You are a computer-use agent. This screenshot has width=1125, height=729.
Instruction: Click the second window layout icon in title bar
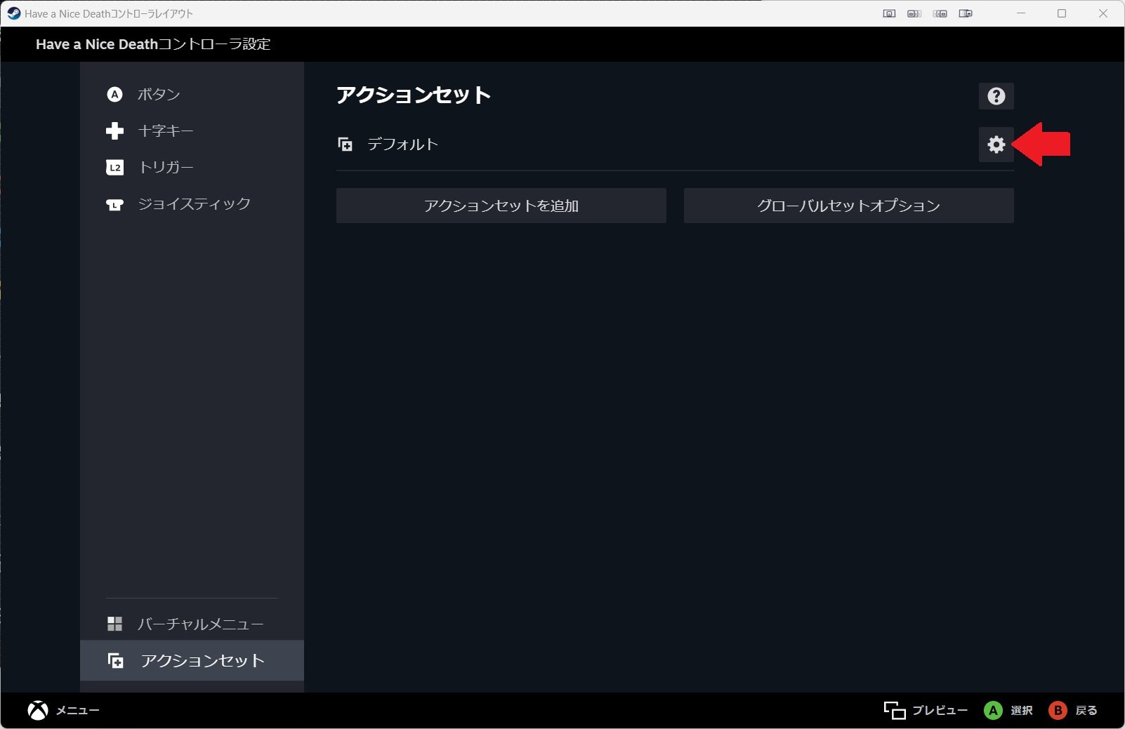pyautogui.click(x=914, y=13)
